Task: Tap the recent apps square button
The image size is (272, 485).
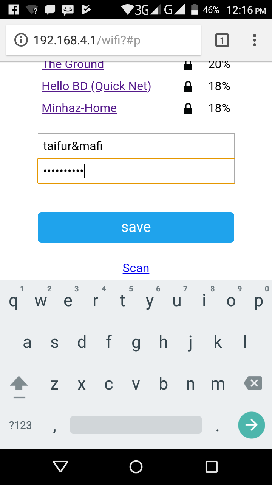Action: click(x=212, y=467)
